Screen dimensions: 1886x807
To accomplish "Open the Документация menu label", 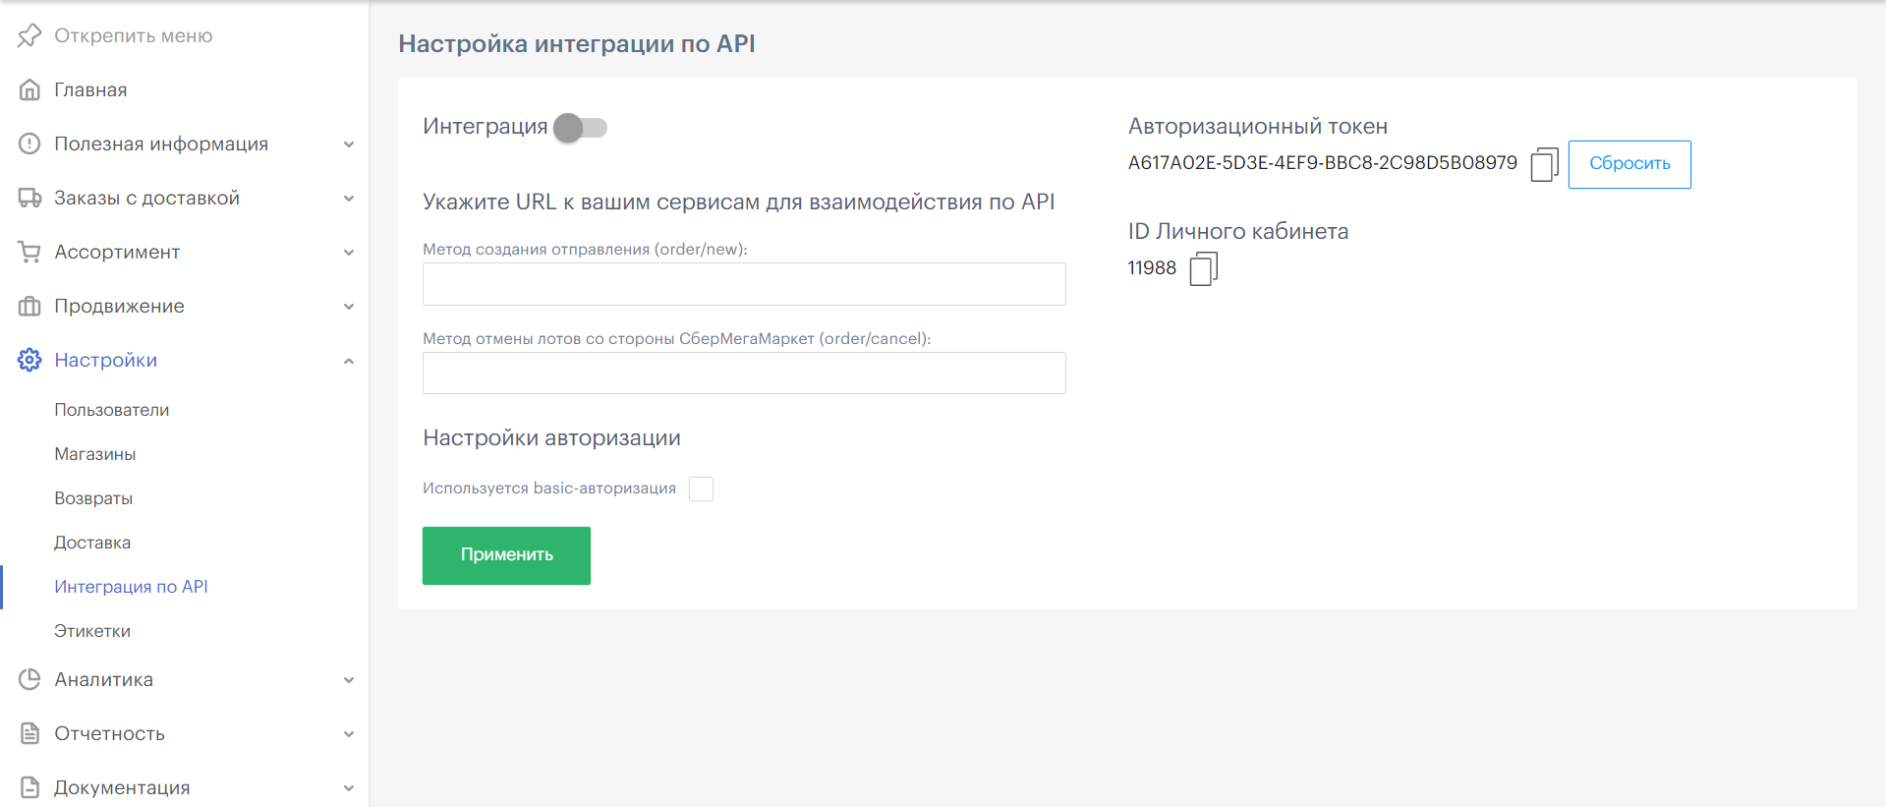I will (122, 787).
